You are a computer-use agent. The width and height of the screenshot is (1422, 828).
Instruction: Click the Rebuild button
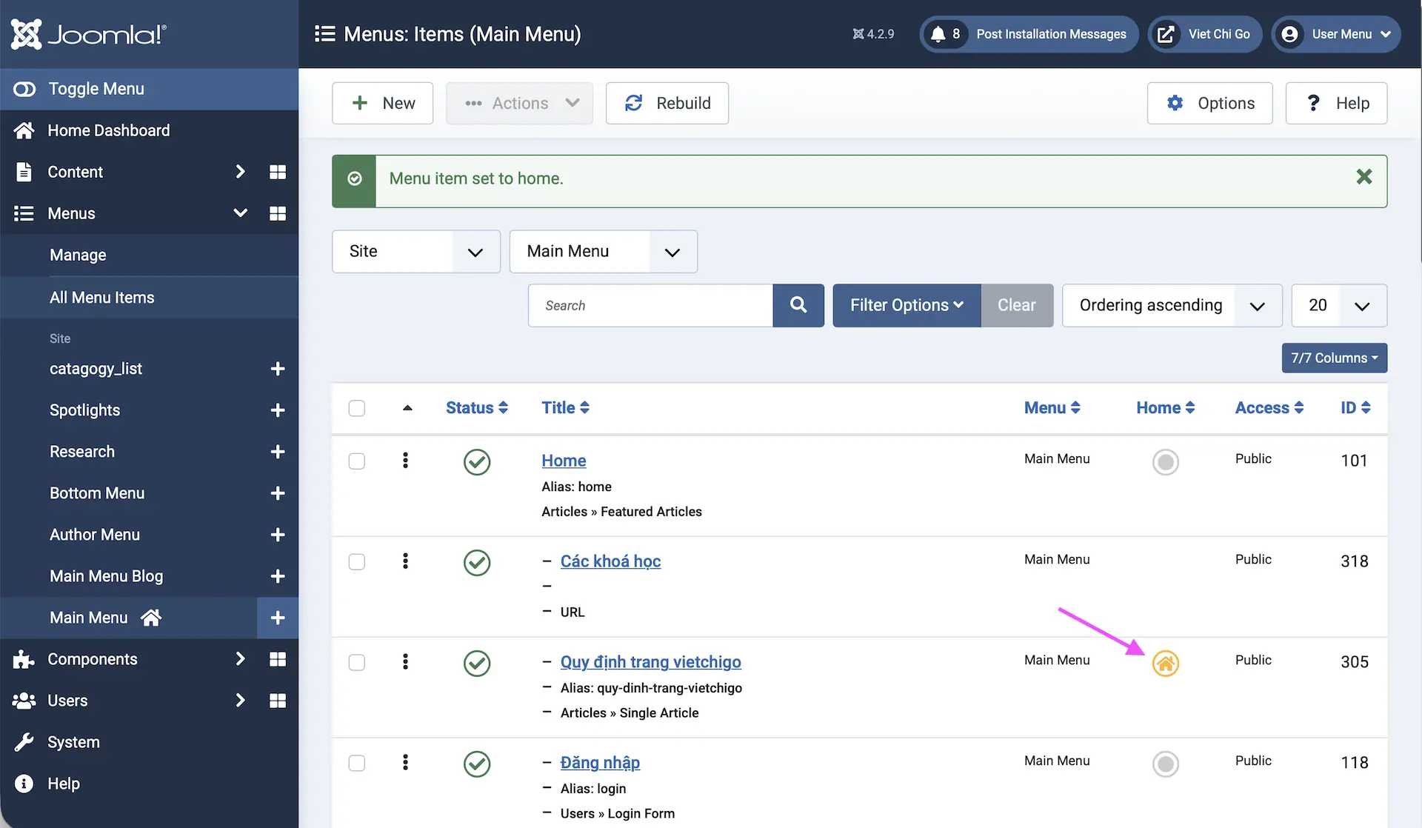[x=667, y=103]
